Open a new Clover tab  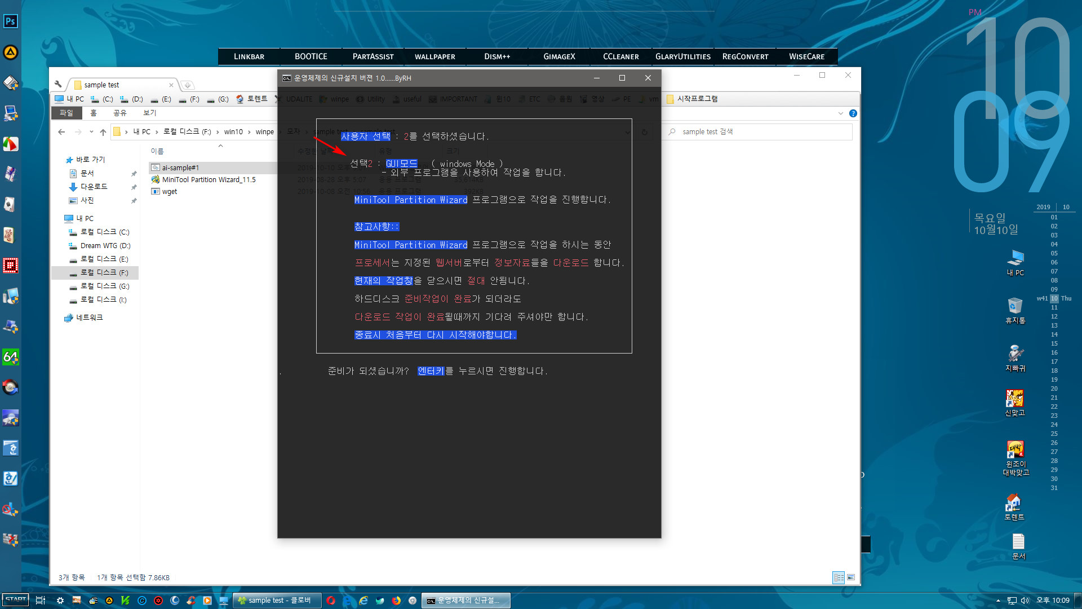click(x=188, y=85)
